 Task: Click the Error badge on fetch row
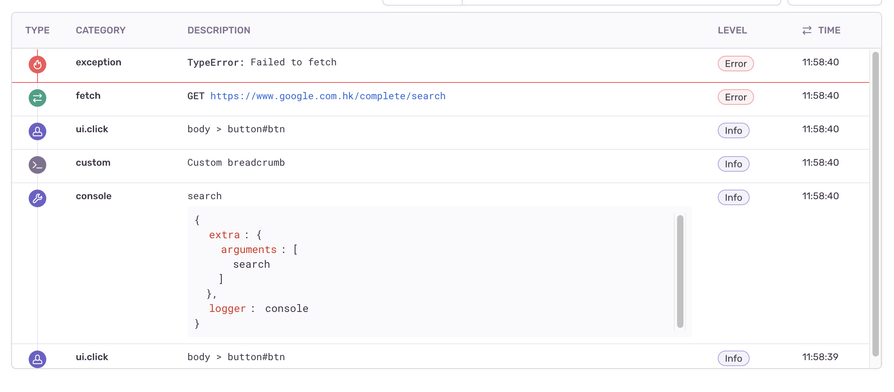(x=736, y=97)
